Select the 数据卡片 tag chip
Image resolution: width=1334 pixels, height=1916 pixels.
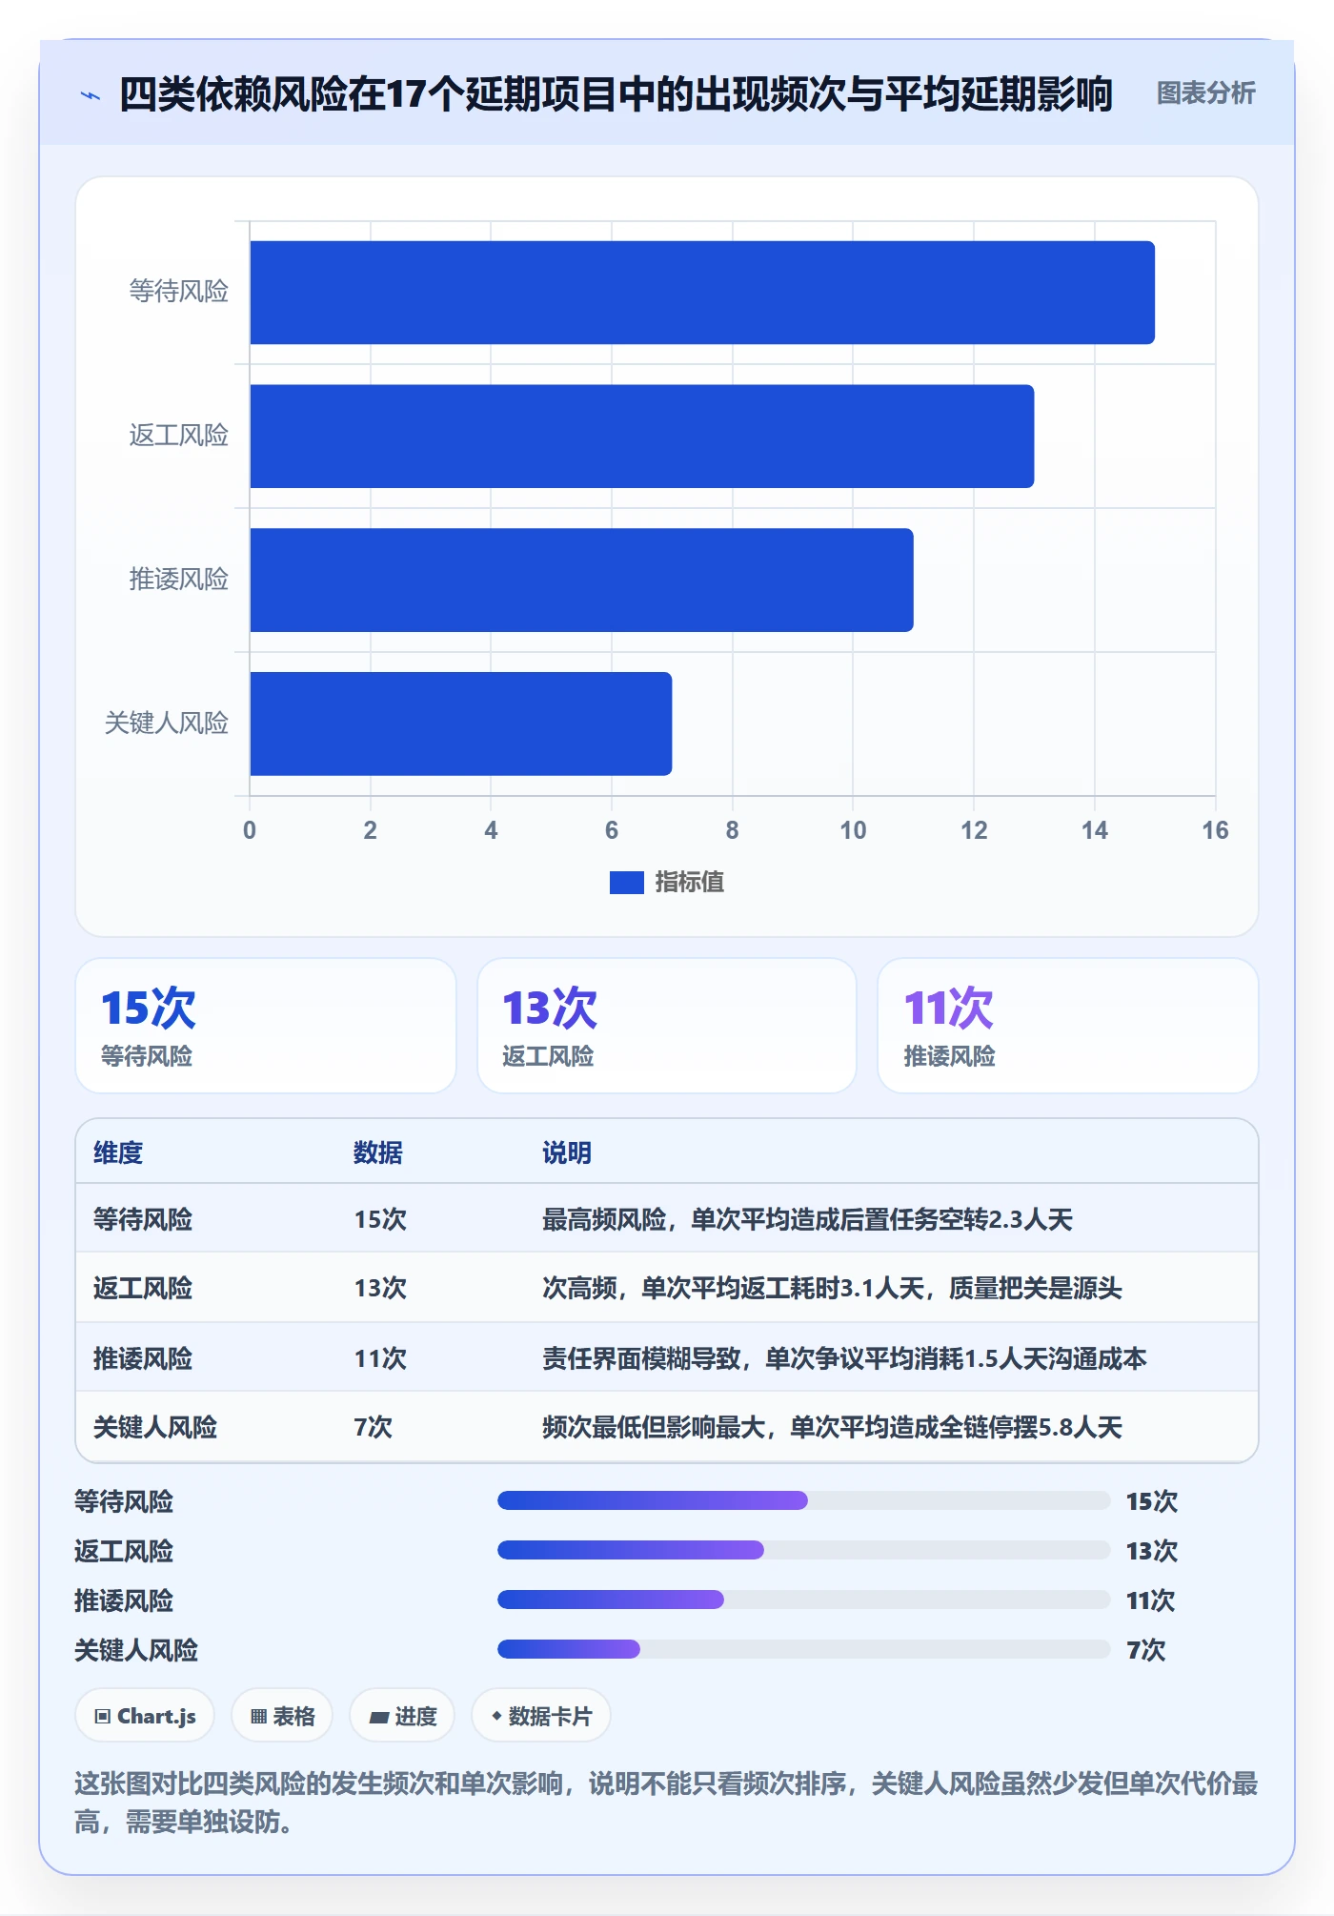click(541, 1716)
